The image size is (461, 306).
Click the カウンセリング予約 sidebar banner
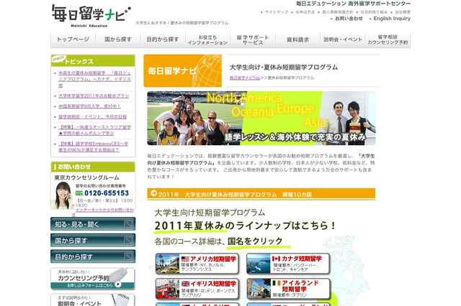tap(93, 279)
